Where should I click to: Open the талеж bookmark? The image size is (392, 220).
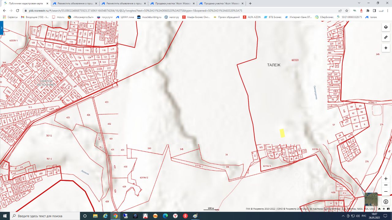coord(371,17)
